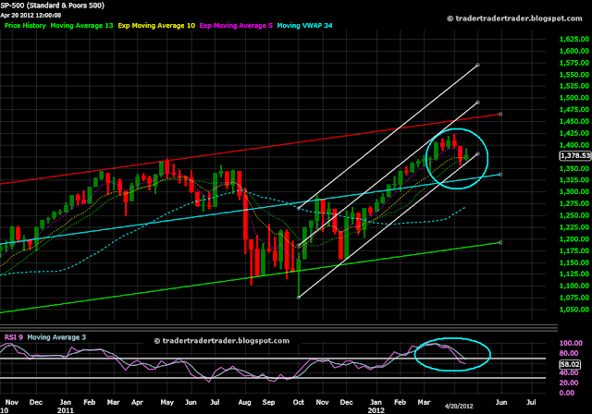Click the Aug month label on time axis
592x414 pixels.
(x=244, y=402)
